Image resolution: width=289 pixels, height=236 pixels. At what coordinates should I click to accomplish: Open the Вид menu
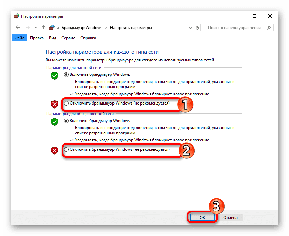click(52, 38)
